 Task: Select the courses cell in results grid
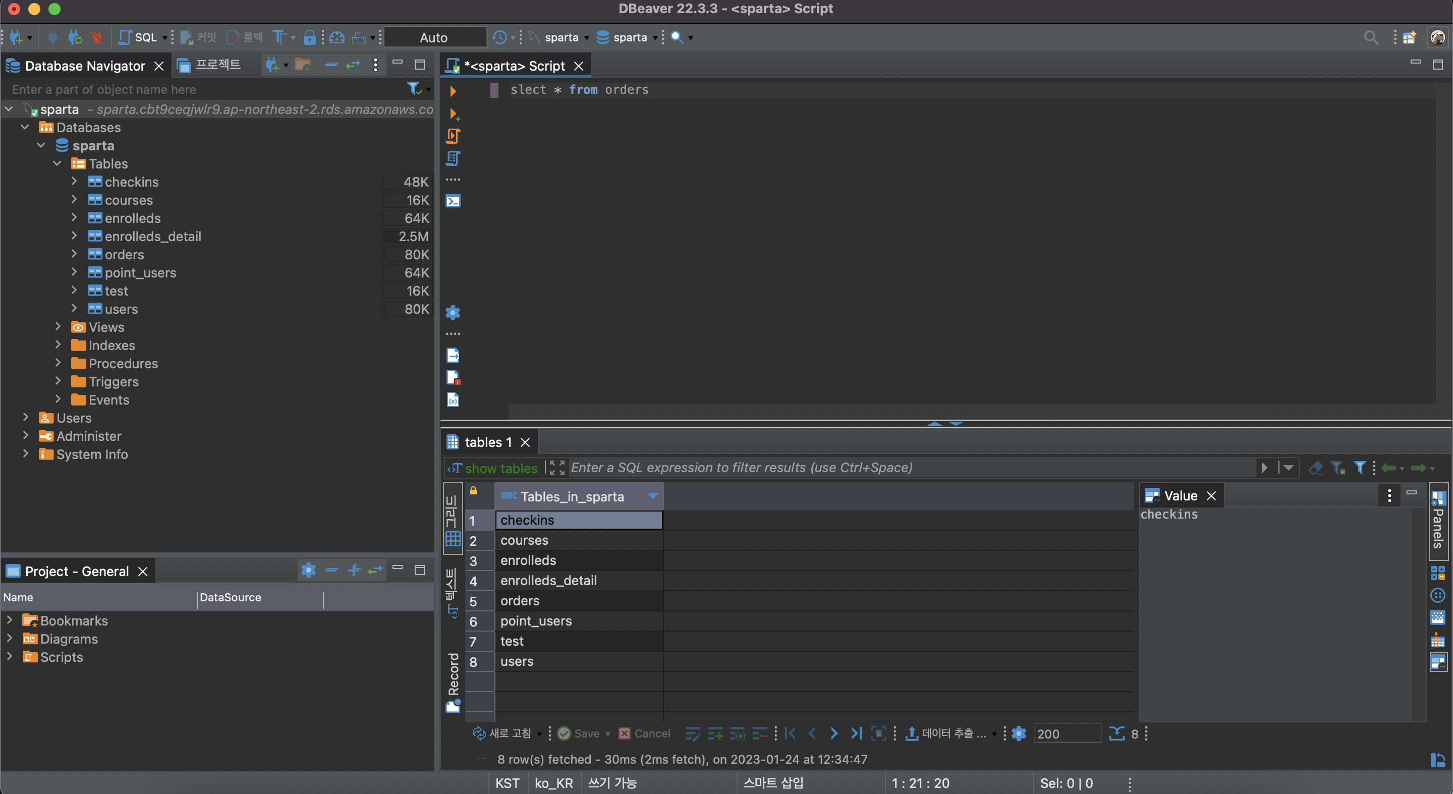(x=579, y=540)
